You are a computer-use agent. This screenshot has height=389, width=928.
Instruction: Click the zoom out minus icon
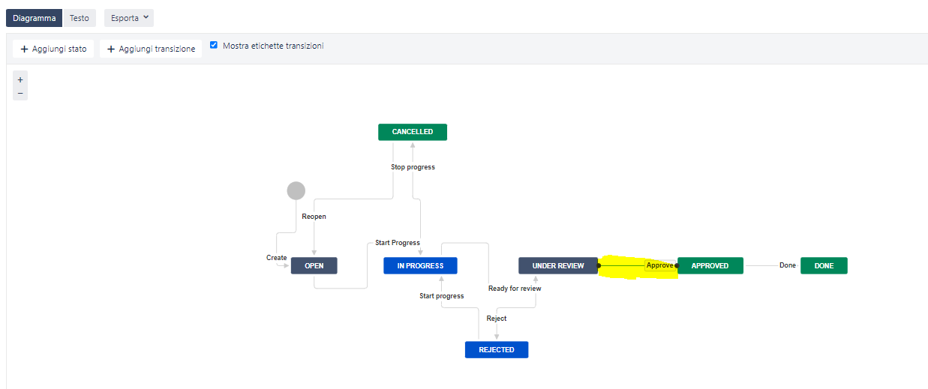(20, 93)
